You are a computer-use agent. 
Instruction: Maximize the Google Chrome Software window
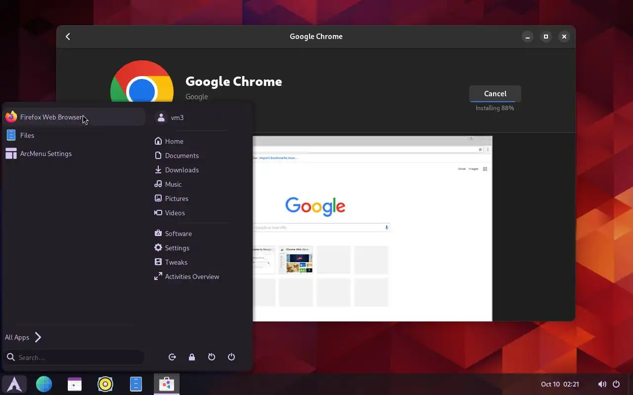coord(546,37)
